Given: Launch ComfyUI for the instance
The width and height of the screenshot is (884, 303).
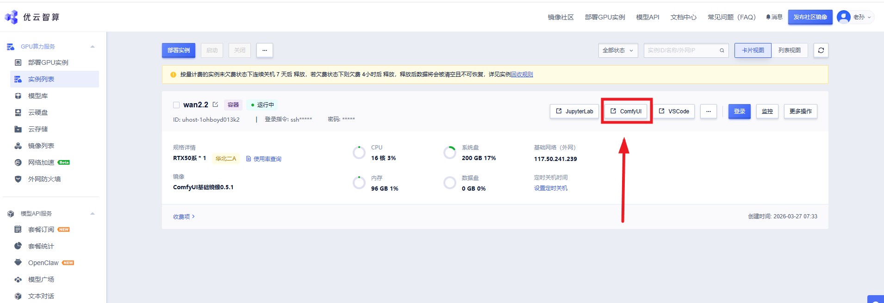Looking at the screenshot, I should tap(626, 111).
